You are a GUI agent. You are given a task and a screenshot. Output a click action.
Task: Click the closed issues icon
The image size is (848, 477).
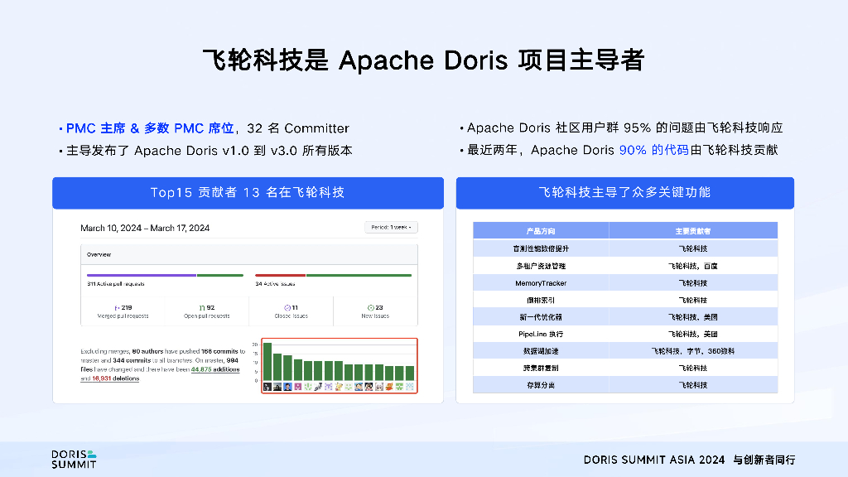[x=287, y=307]
